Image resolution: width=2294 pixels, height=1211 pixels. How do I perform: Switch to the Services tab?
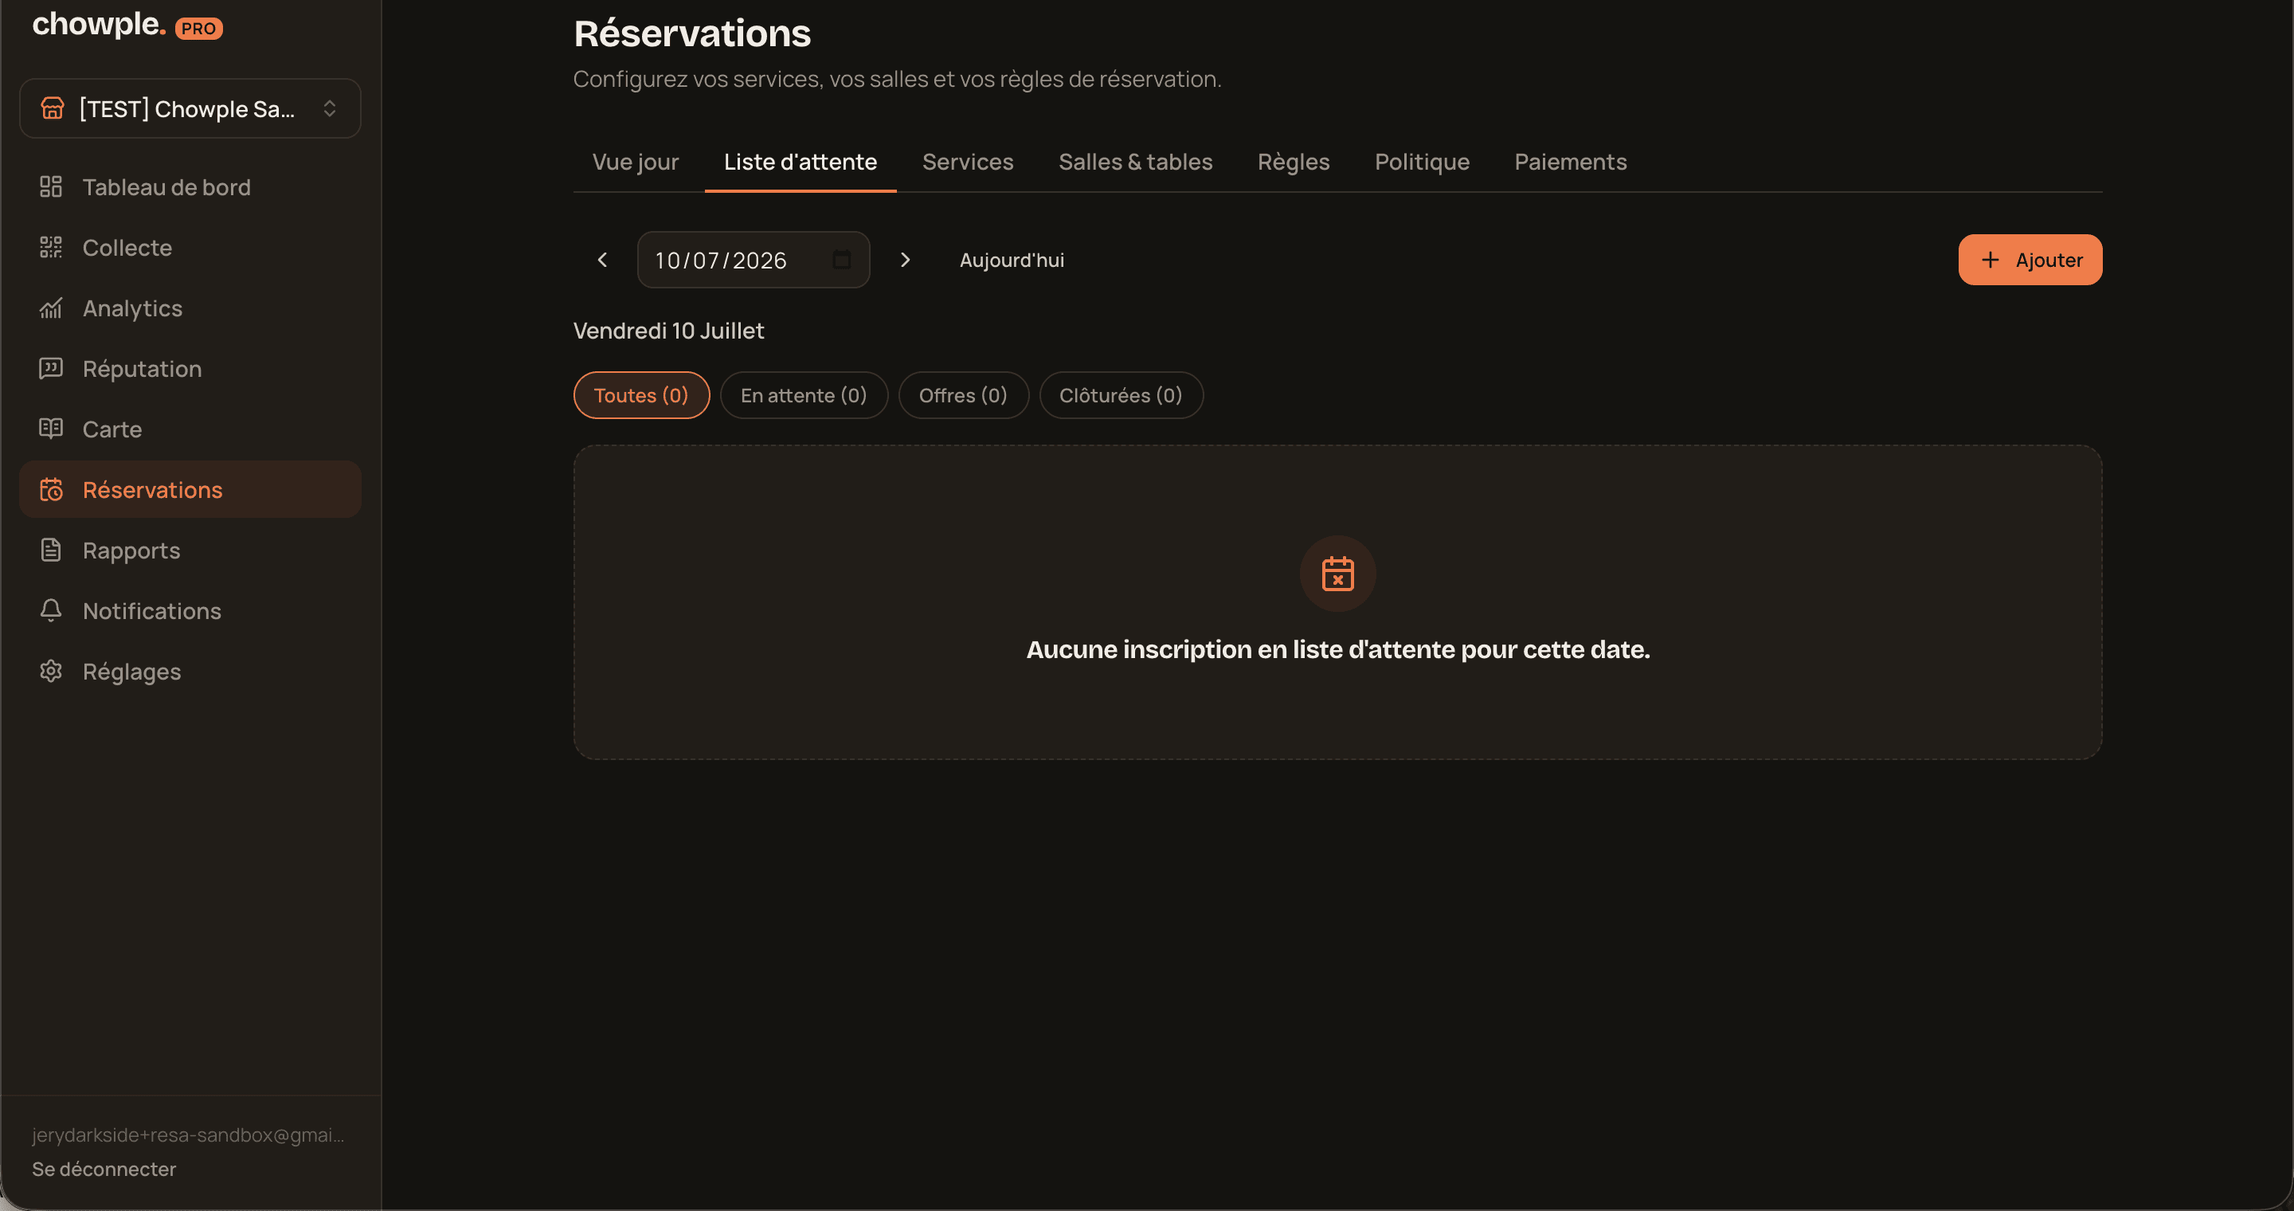[967, 162]
